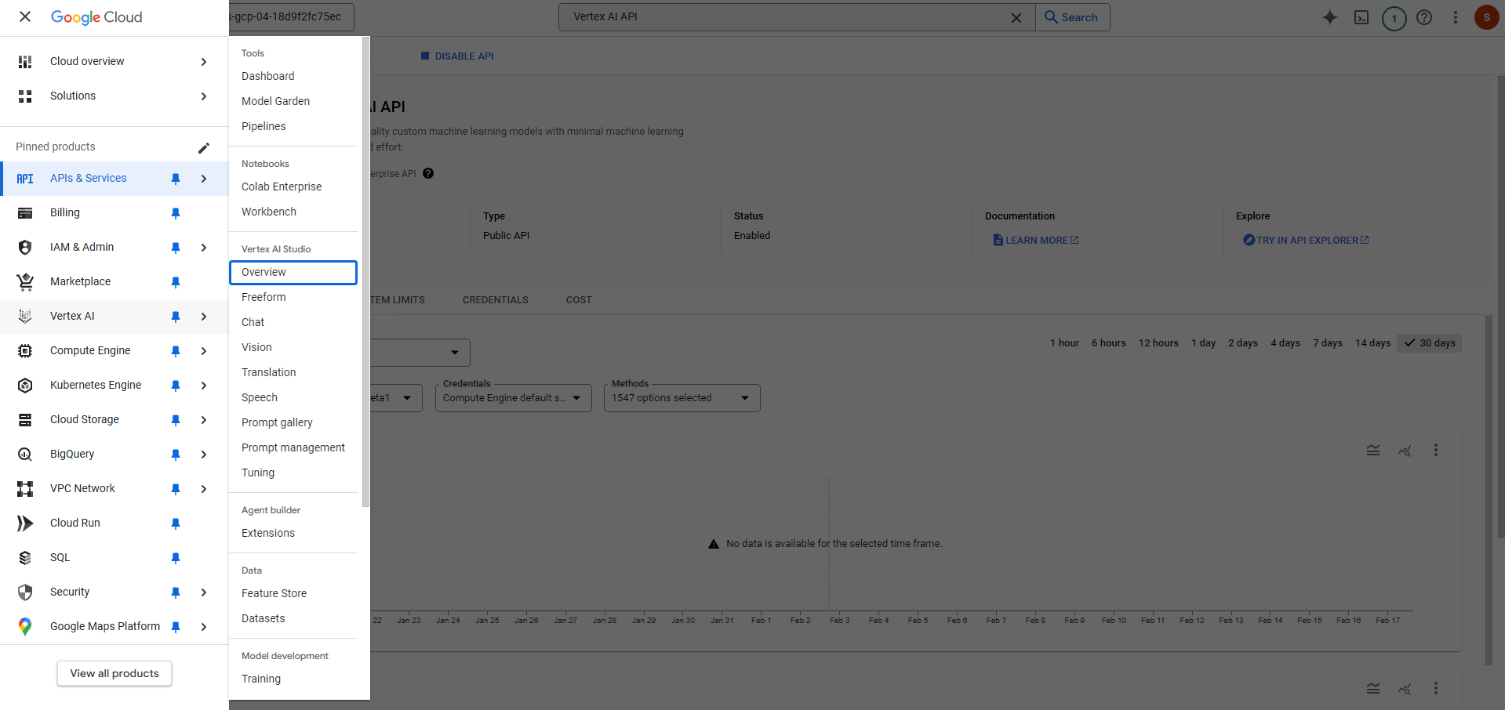Image resolution: width=1505 pixels, height=710 pixels.
Task: Click the Marketplace cart icon
Action: [x=25, y=281]
